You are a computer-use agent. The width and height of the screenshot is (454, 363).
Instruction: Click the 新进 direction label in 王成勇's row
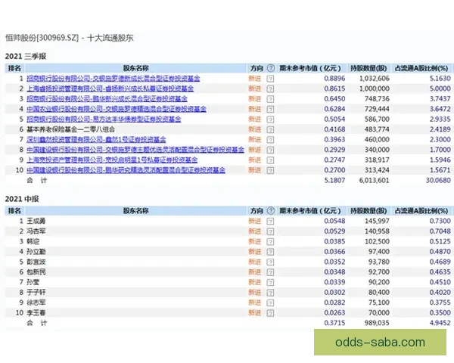point(255,221)
